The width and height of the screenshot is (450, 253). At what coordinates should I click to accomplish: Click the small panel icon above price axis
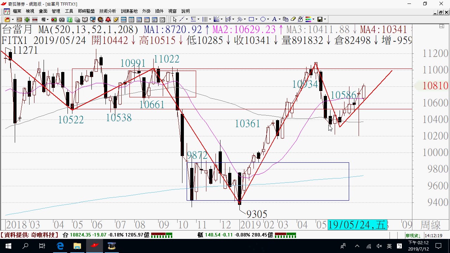(x=442, y=26)
